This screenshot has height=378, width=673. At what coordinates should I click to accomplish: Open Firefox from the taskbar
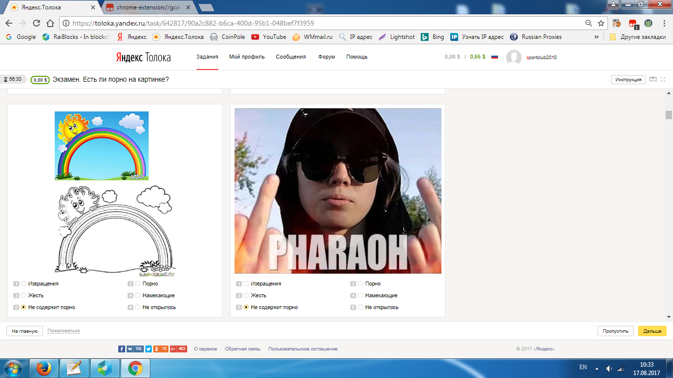[x=44, y=368]
